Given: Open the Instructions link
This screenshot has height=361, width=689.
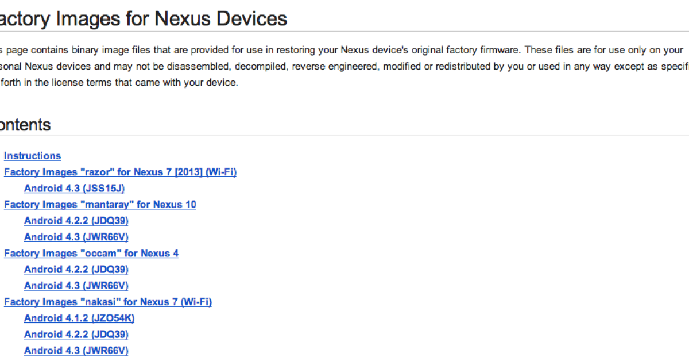Looking at the screenshot, I should coord(32,156).
